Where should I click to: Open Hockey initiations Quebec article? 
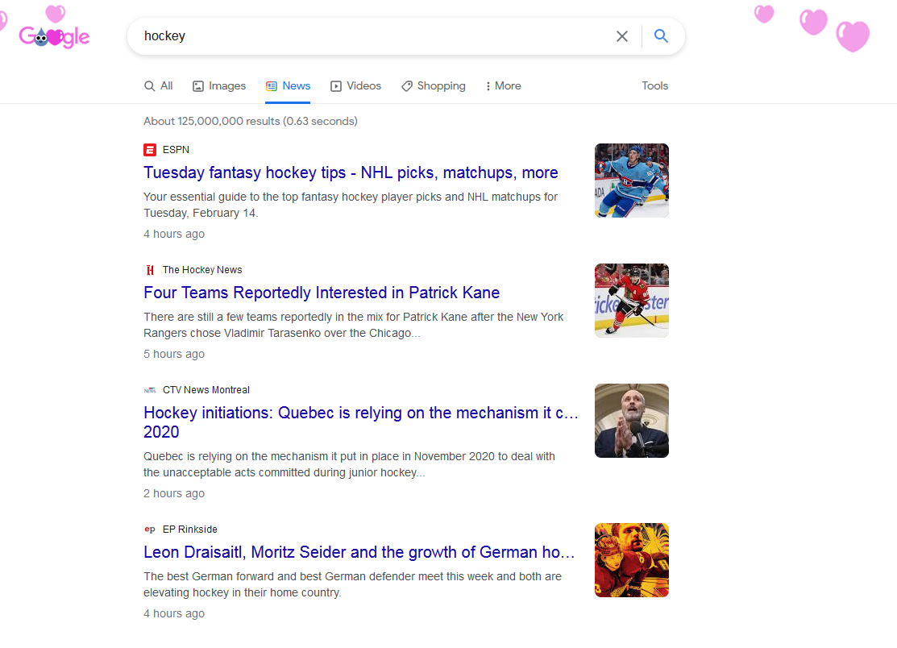(361, 422)
